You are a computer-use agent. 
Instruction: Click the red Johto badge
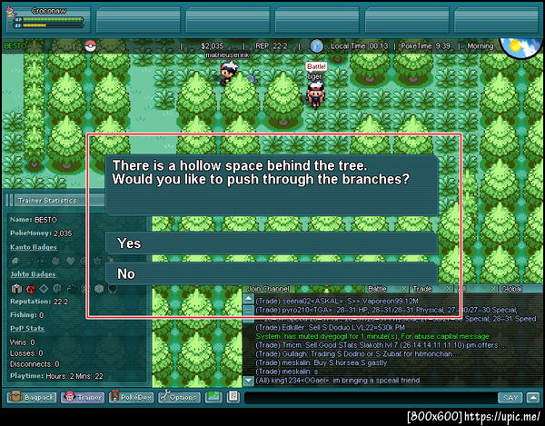pyautogui.click(x=31, y=289)
